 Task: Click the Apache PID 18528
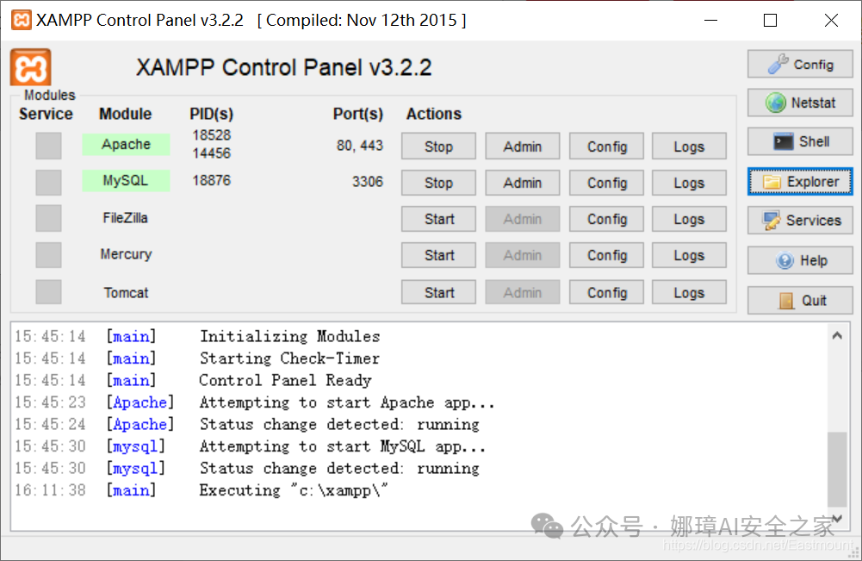pos(212,134)
